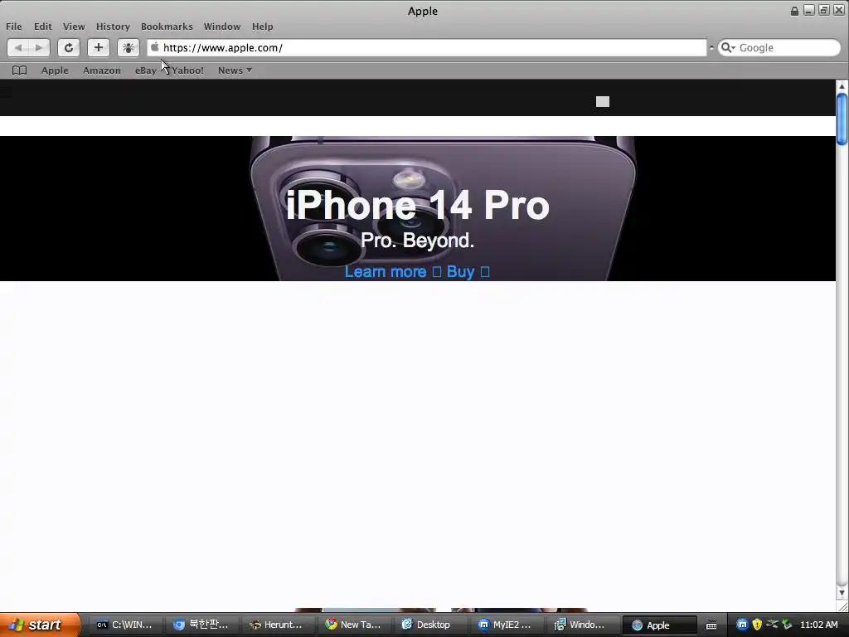849x637 pixels.
Task: Switch to the Korean-titled browser taskbar item
Action: (x=201, y=625)
